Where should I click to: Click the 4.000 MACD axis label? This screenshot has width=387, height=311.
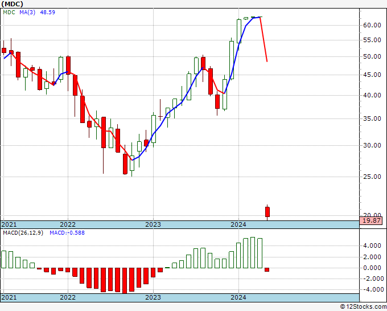(x=373, y=246)
